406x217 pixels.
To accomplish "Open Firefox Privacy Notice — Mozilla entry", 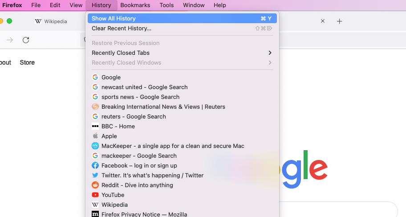I will tap(182, 214).
